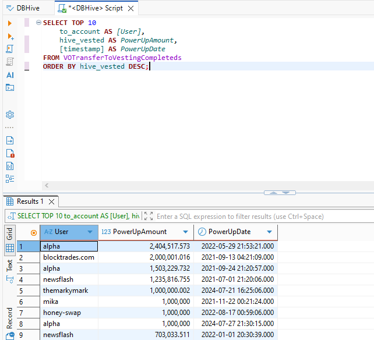
Task: Click the A-Z type icon in User header
Action: click(48, 232)
